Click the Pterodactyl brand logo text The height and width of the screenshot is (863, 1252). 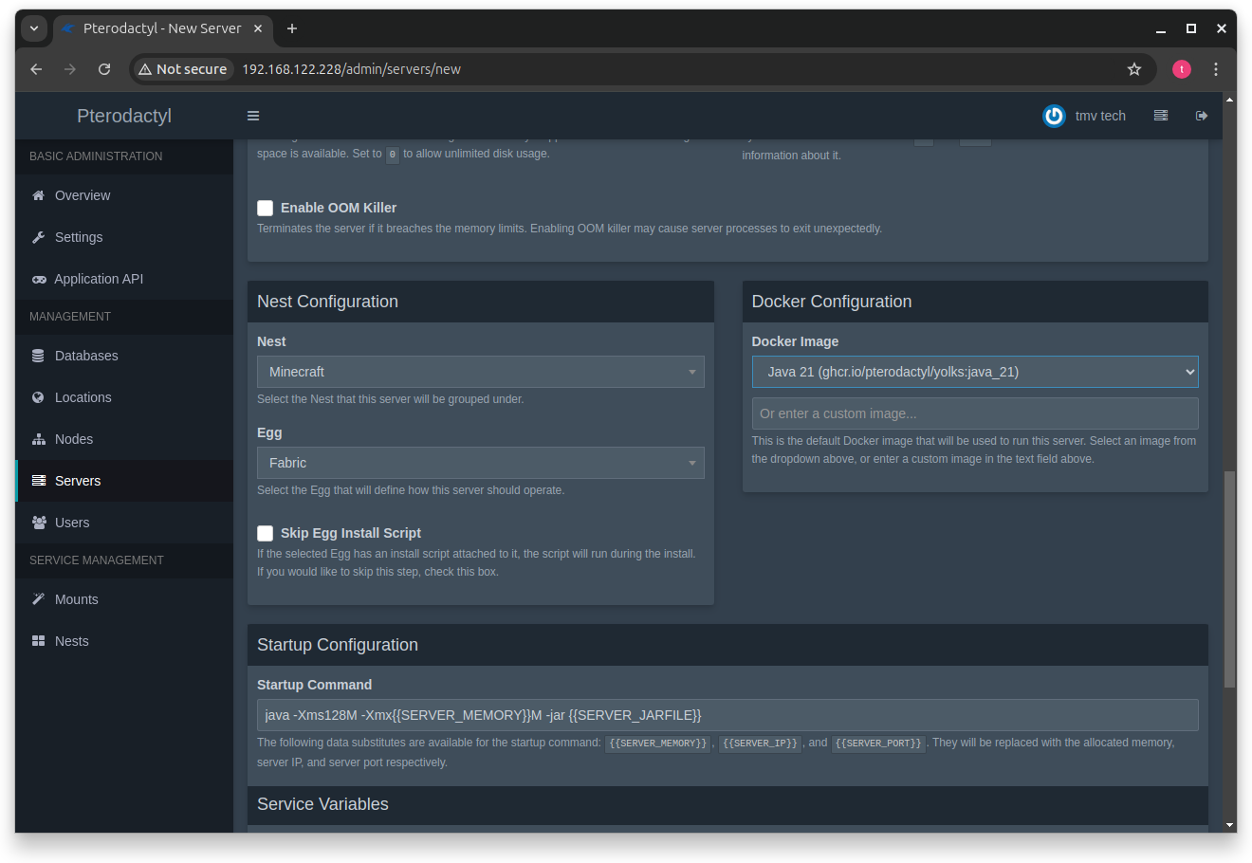pyautogui.click(x=123, y=115)
